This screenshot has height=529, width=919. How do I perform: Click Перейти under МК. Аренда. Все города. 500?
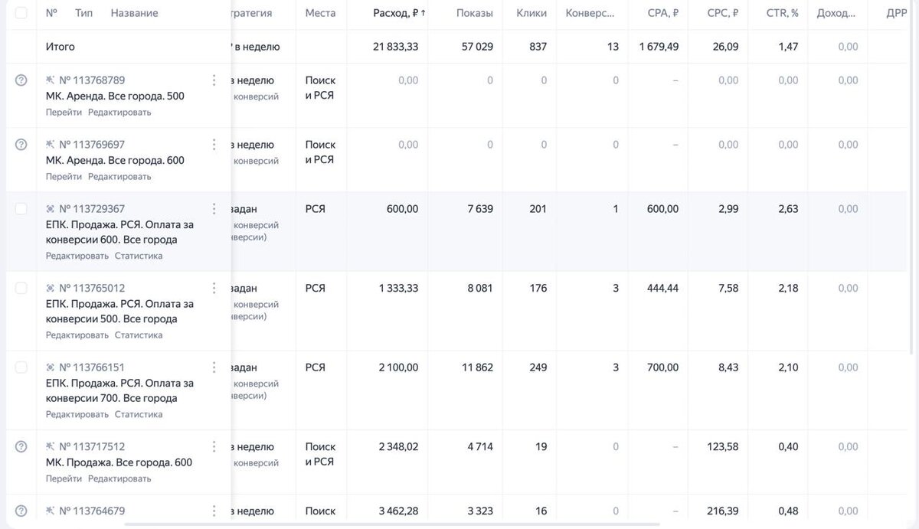[x=64, y=113]
